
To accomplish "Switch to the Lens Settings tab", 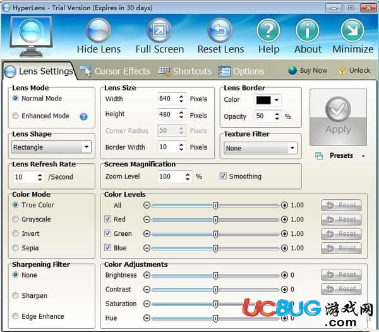I will click(x=39, y=71).
